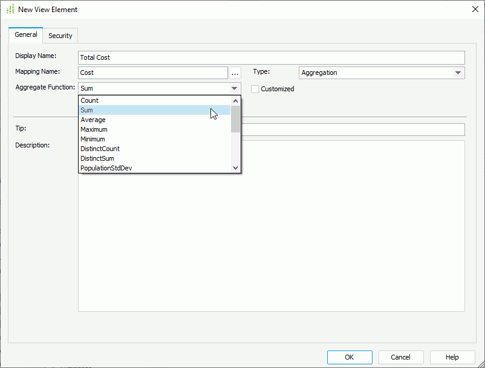Open the Type dropdown

pyautogui.click(x=459, y=72)
